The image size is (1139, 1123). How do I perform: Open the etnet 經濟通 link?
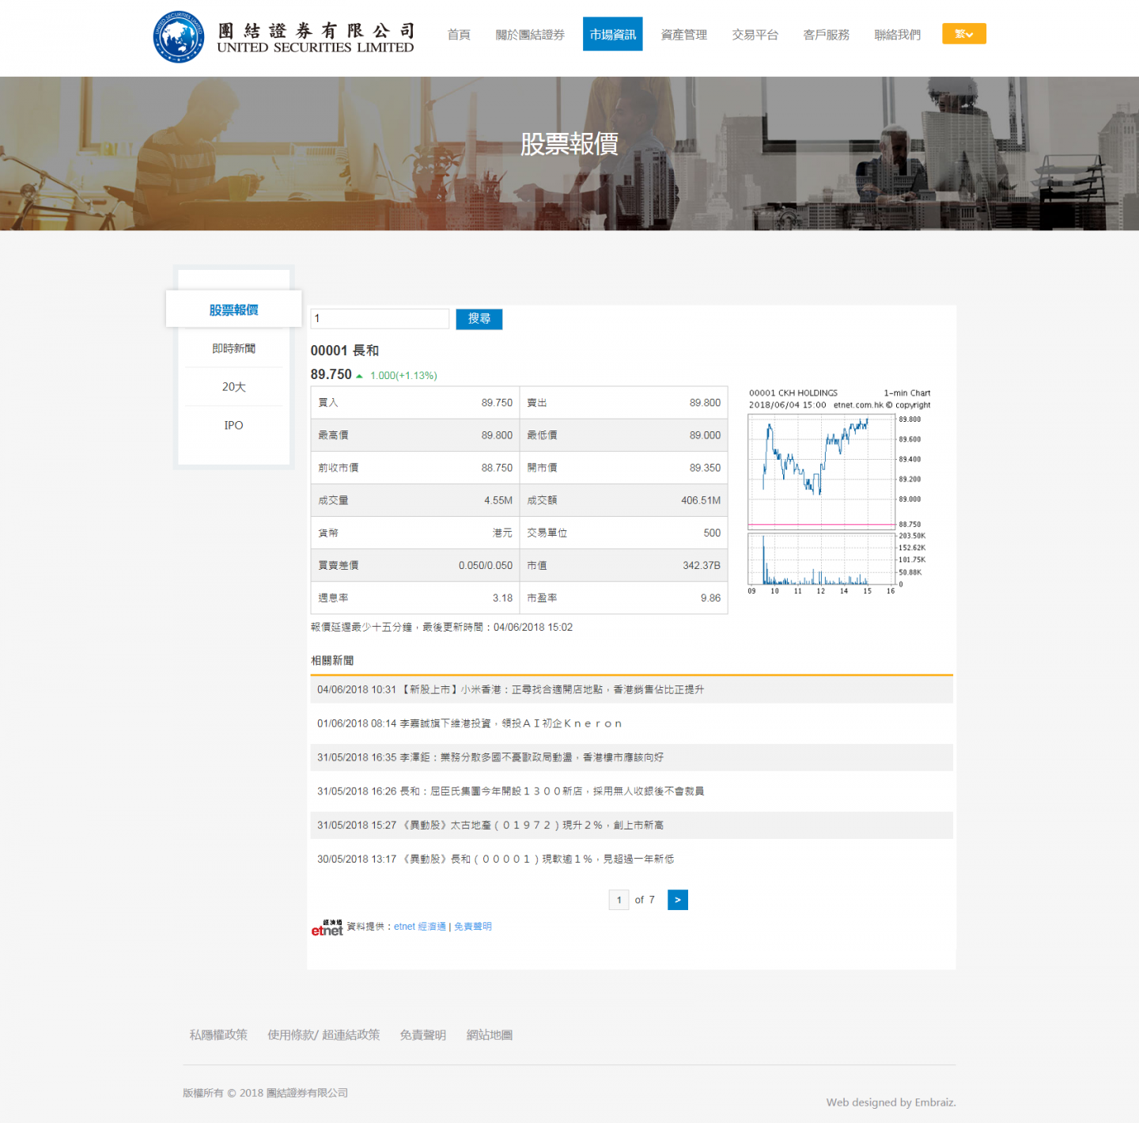tap(420, 927)
